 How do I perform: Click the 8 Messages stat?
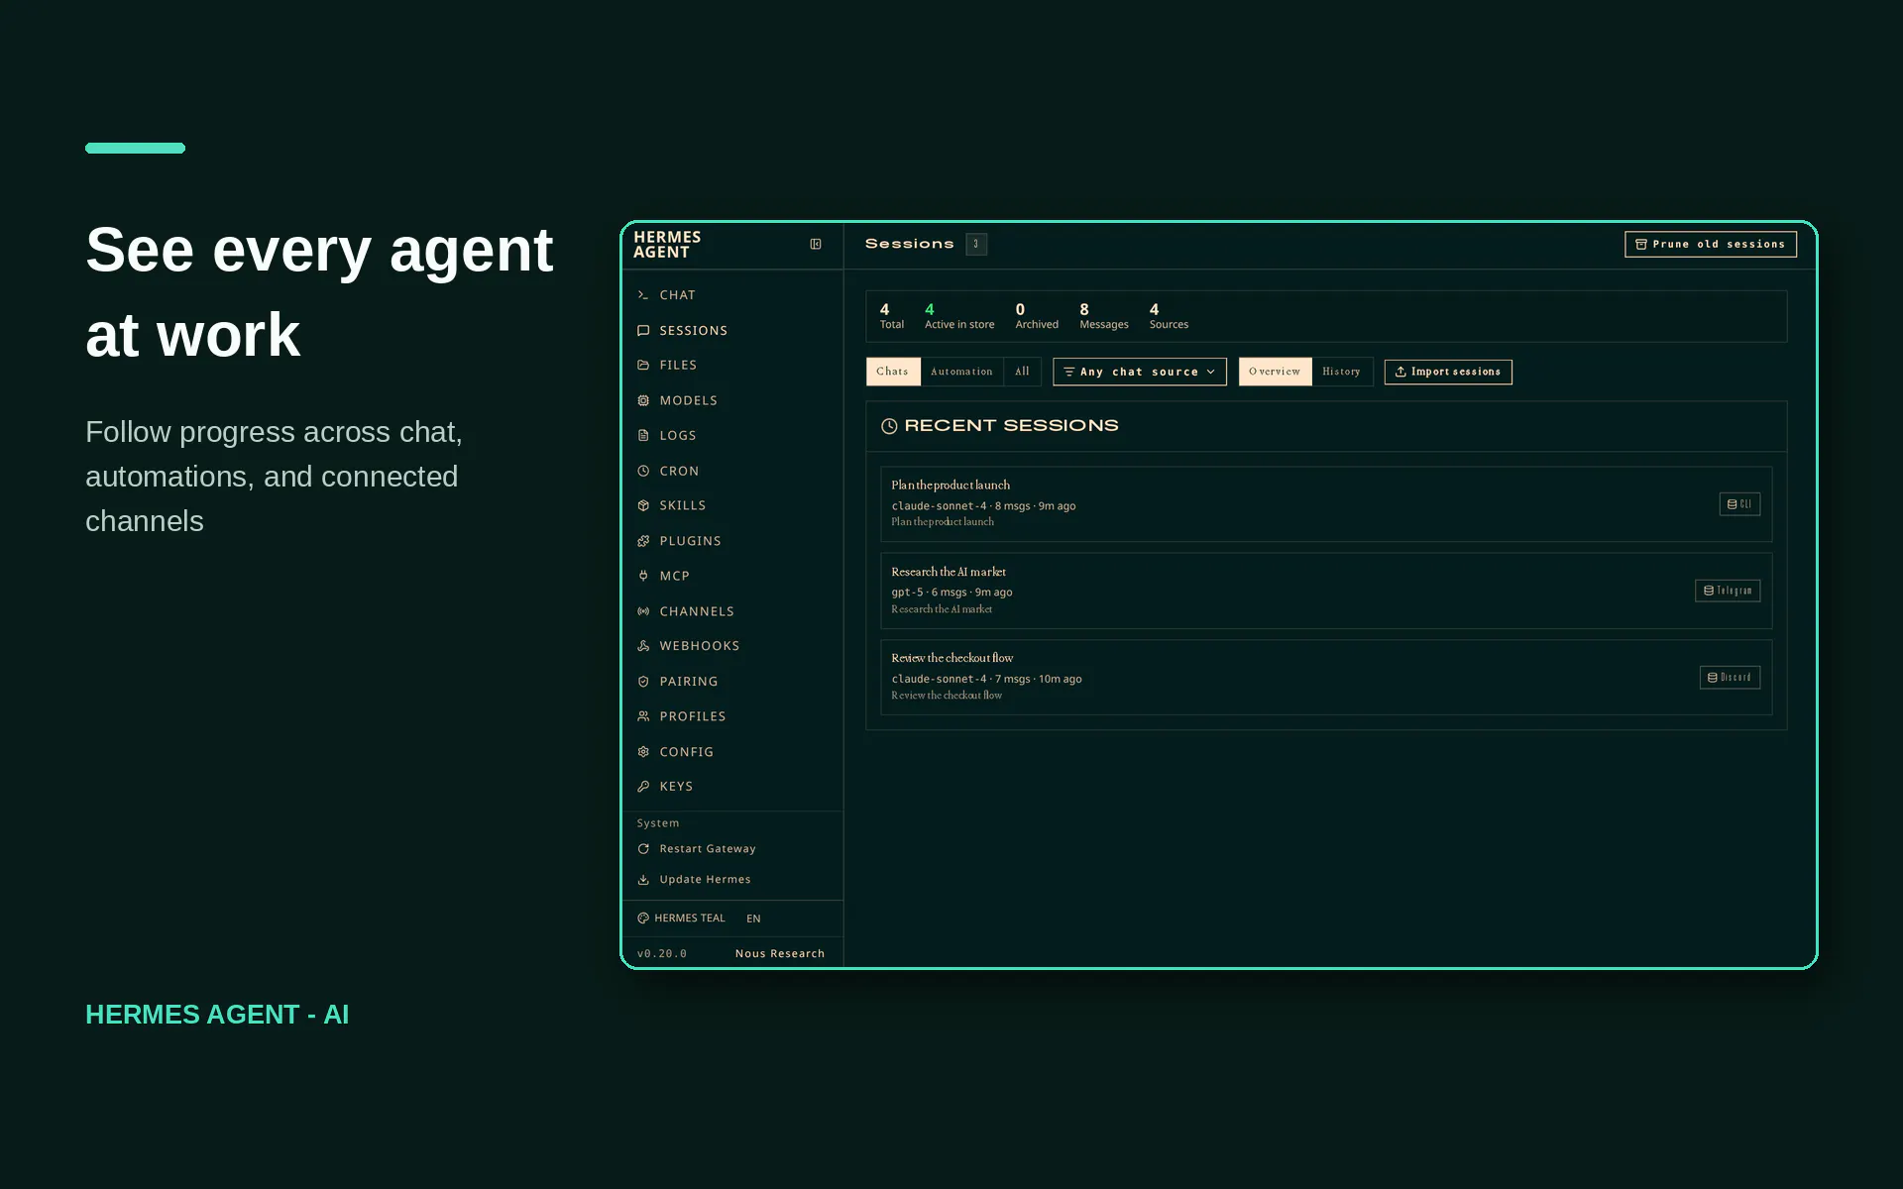point(1104,316)
